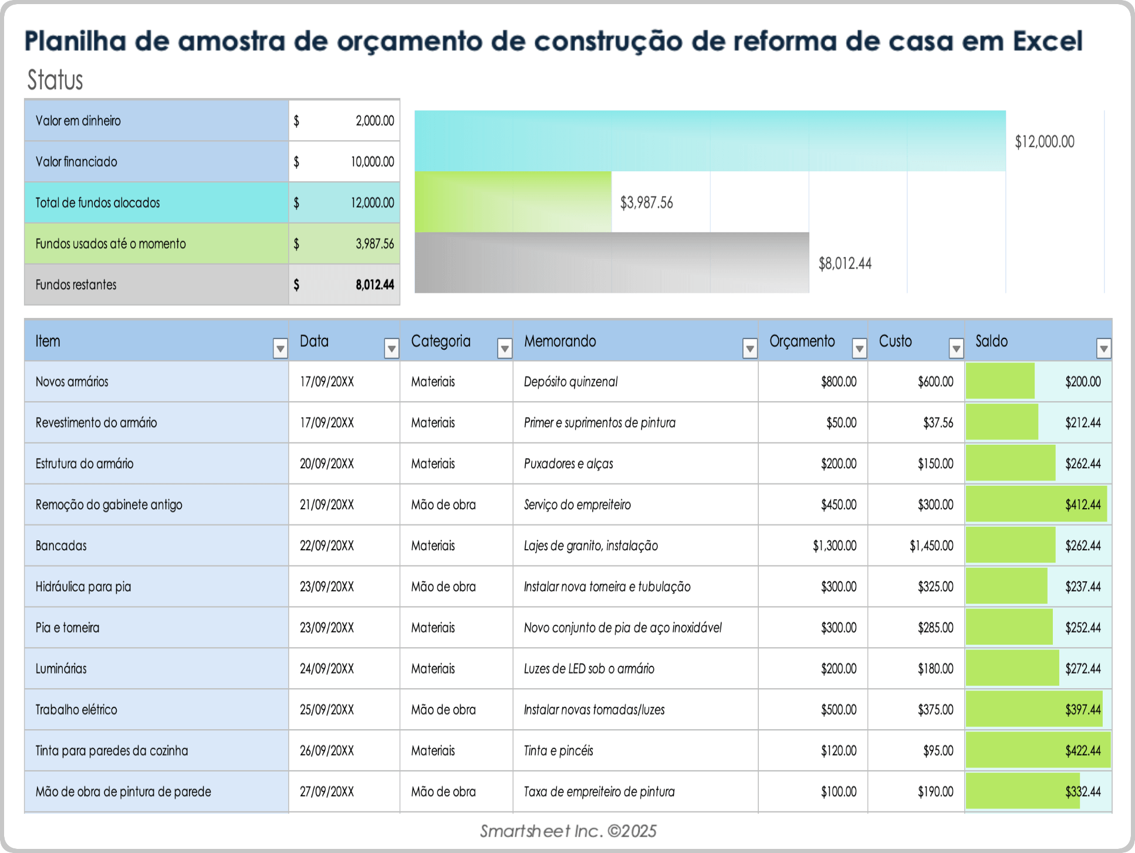The image size is (1135, 853).
Task: Click the 'Valor em dinheiro' label cell
Action: pyautogui.click(x=157, y=121)
